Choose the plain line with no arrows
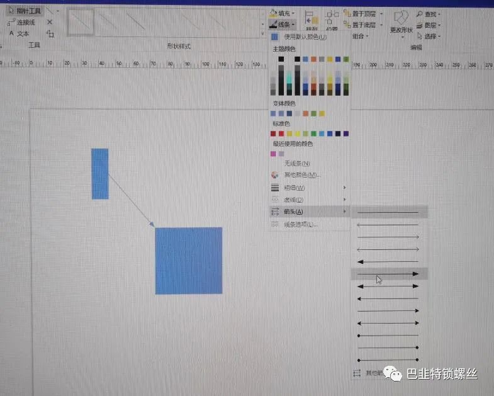Screen dimensions: 494x396 (x=390, y=212)
